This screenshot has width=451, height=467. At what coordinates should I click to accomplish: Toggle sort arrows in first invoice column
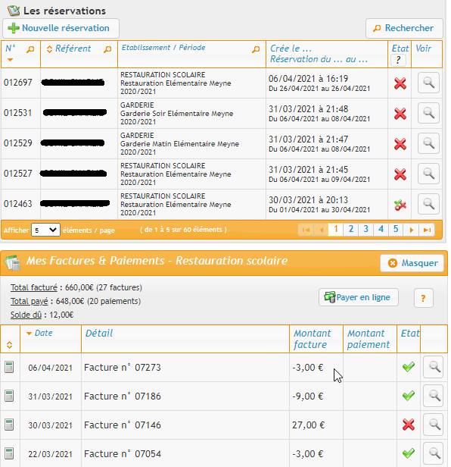pyautogui.click(x=10, y=345)
